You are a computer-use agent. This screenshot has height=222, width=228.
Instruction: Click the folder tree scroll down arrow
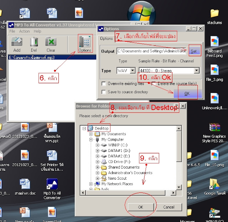179,187
